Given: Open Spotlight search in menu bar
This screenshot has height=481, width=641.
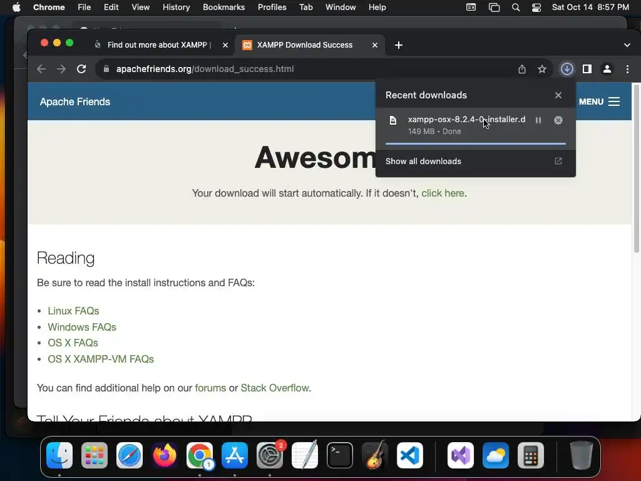Looking at the screenshot, I should coord(516,8).
